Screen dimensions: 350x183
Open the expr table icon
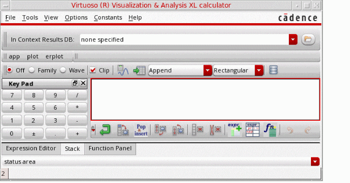click(x=253, y=130)
